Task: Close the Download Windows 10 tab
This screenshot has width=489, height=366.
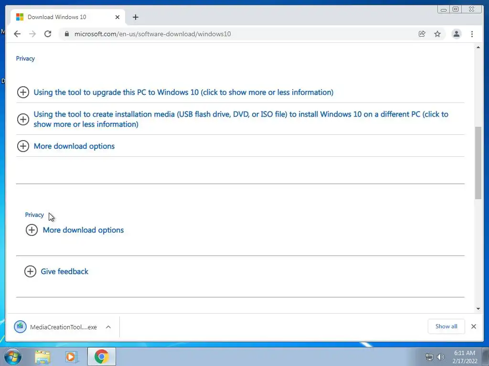Action: [117, 17]
